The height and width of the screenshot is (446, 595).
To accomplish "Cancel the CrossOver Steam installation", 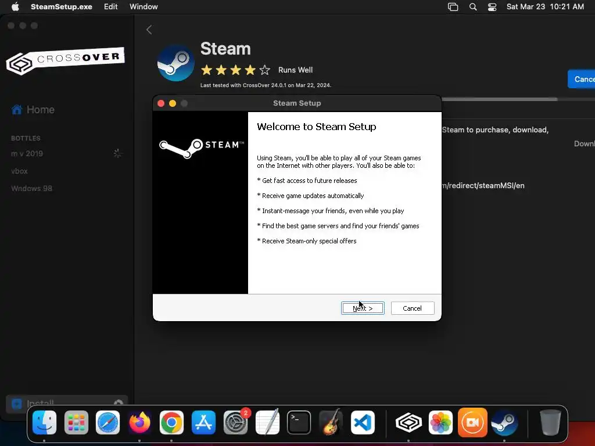I will [x=582, y=79].
